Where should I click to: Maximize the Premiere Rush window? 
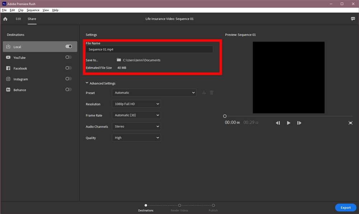(342, 4)
